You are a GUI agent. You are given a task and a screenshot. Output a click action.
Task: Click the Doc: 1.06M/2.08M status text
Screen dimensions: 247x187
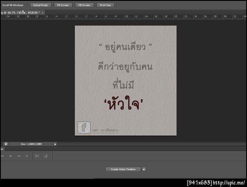click(x=31, y=144)
